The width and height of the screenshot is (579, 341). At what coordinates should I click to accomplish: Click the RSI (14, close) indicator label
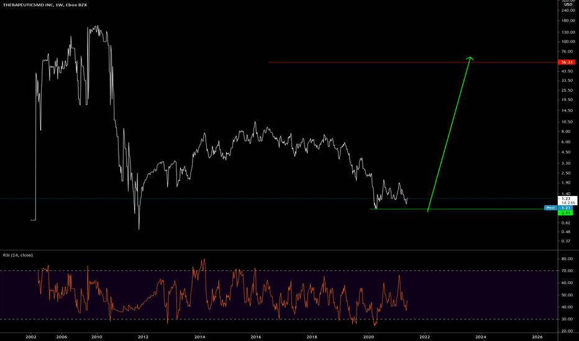coord(18,255)
